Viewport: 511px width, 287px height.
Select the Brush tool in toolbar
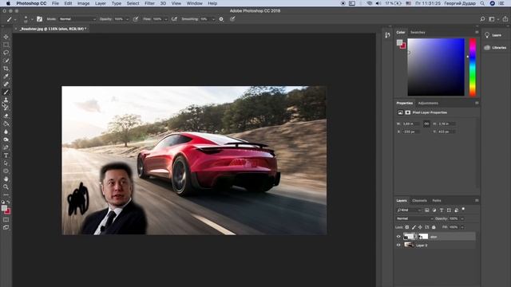tap(6, 92)
